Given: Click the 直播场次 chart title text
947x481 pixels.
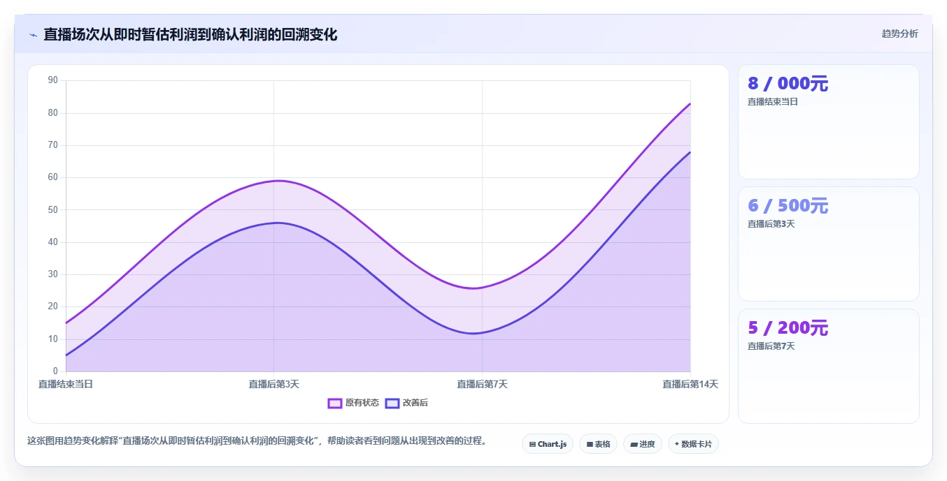Looking at the screenshot, I should pos(190,34).
